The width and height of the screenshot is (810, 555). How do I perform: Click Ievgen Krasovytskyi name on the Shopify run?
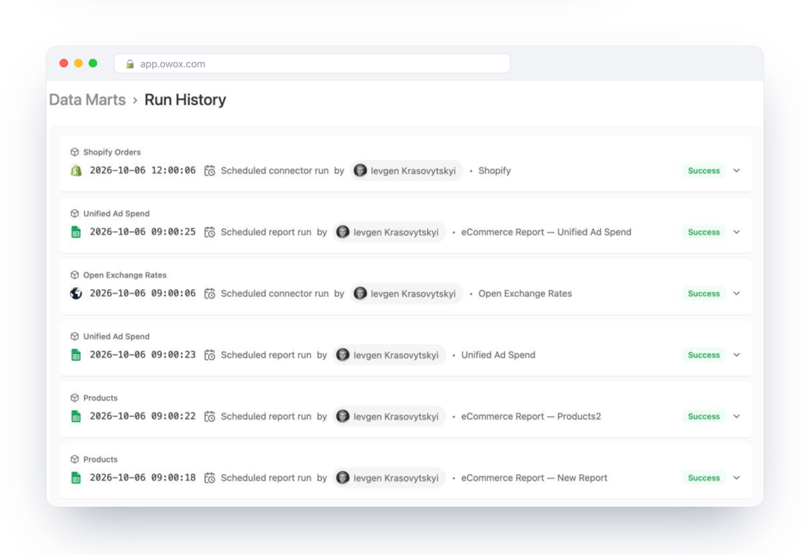413,171
